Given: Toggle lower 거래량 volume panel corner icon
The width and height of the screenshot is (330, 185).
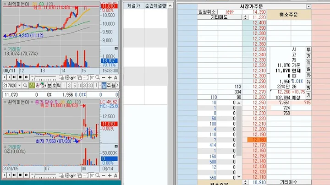Looking at the screenshot, I should click(116, 146).
